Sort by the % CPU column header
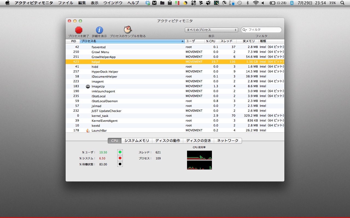 click(212, 41)
